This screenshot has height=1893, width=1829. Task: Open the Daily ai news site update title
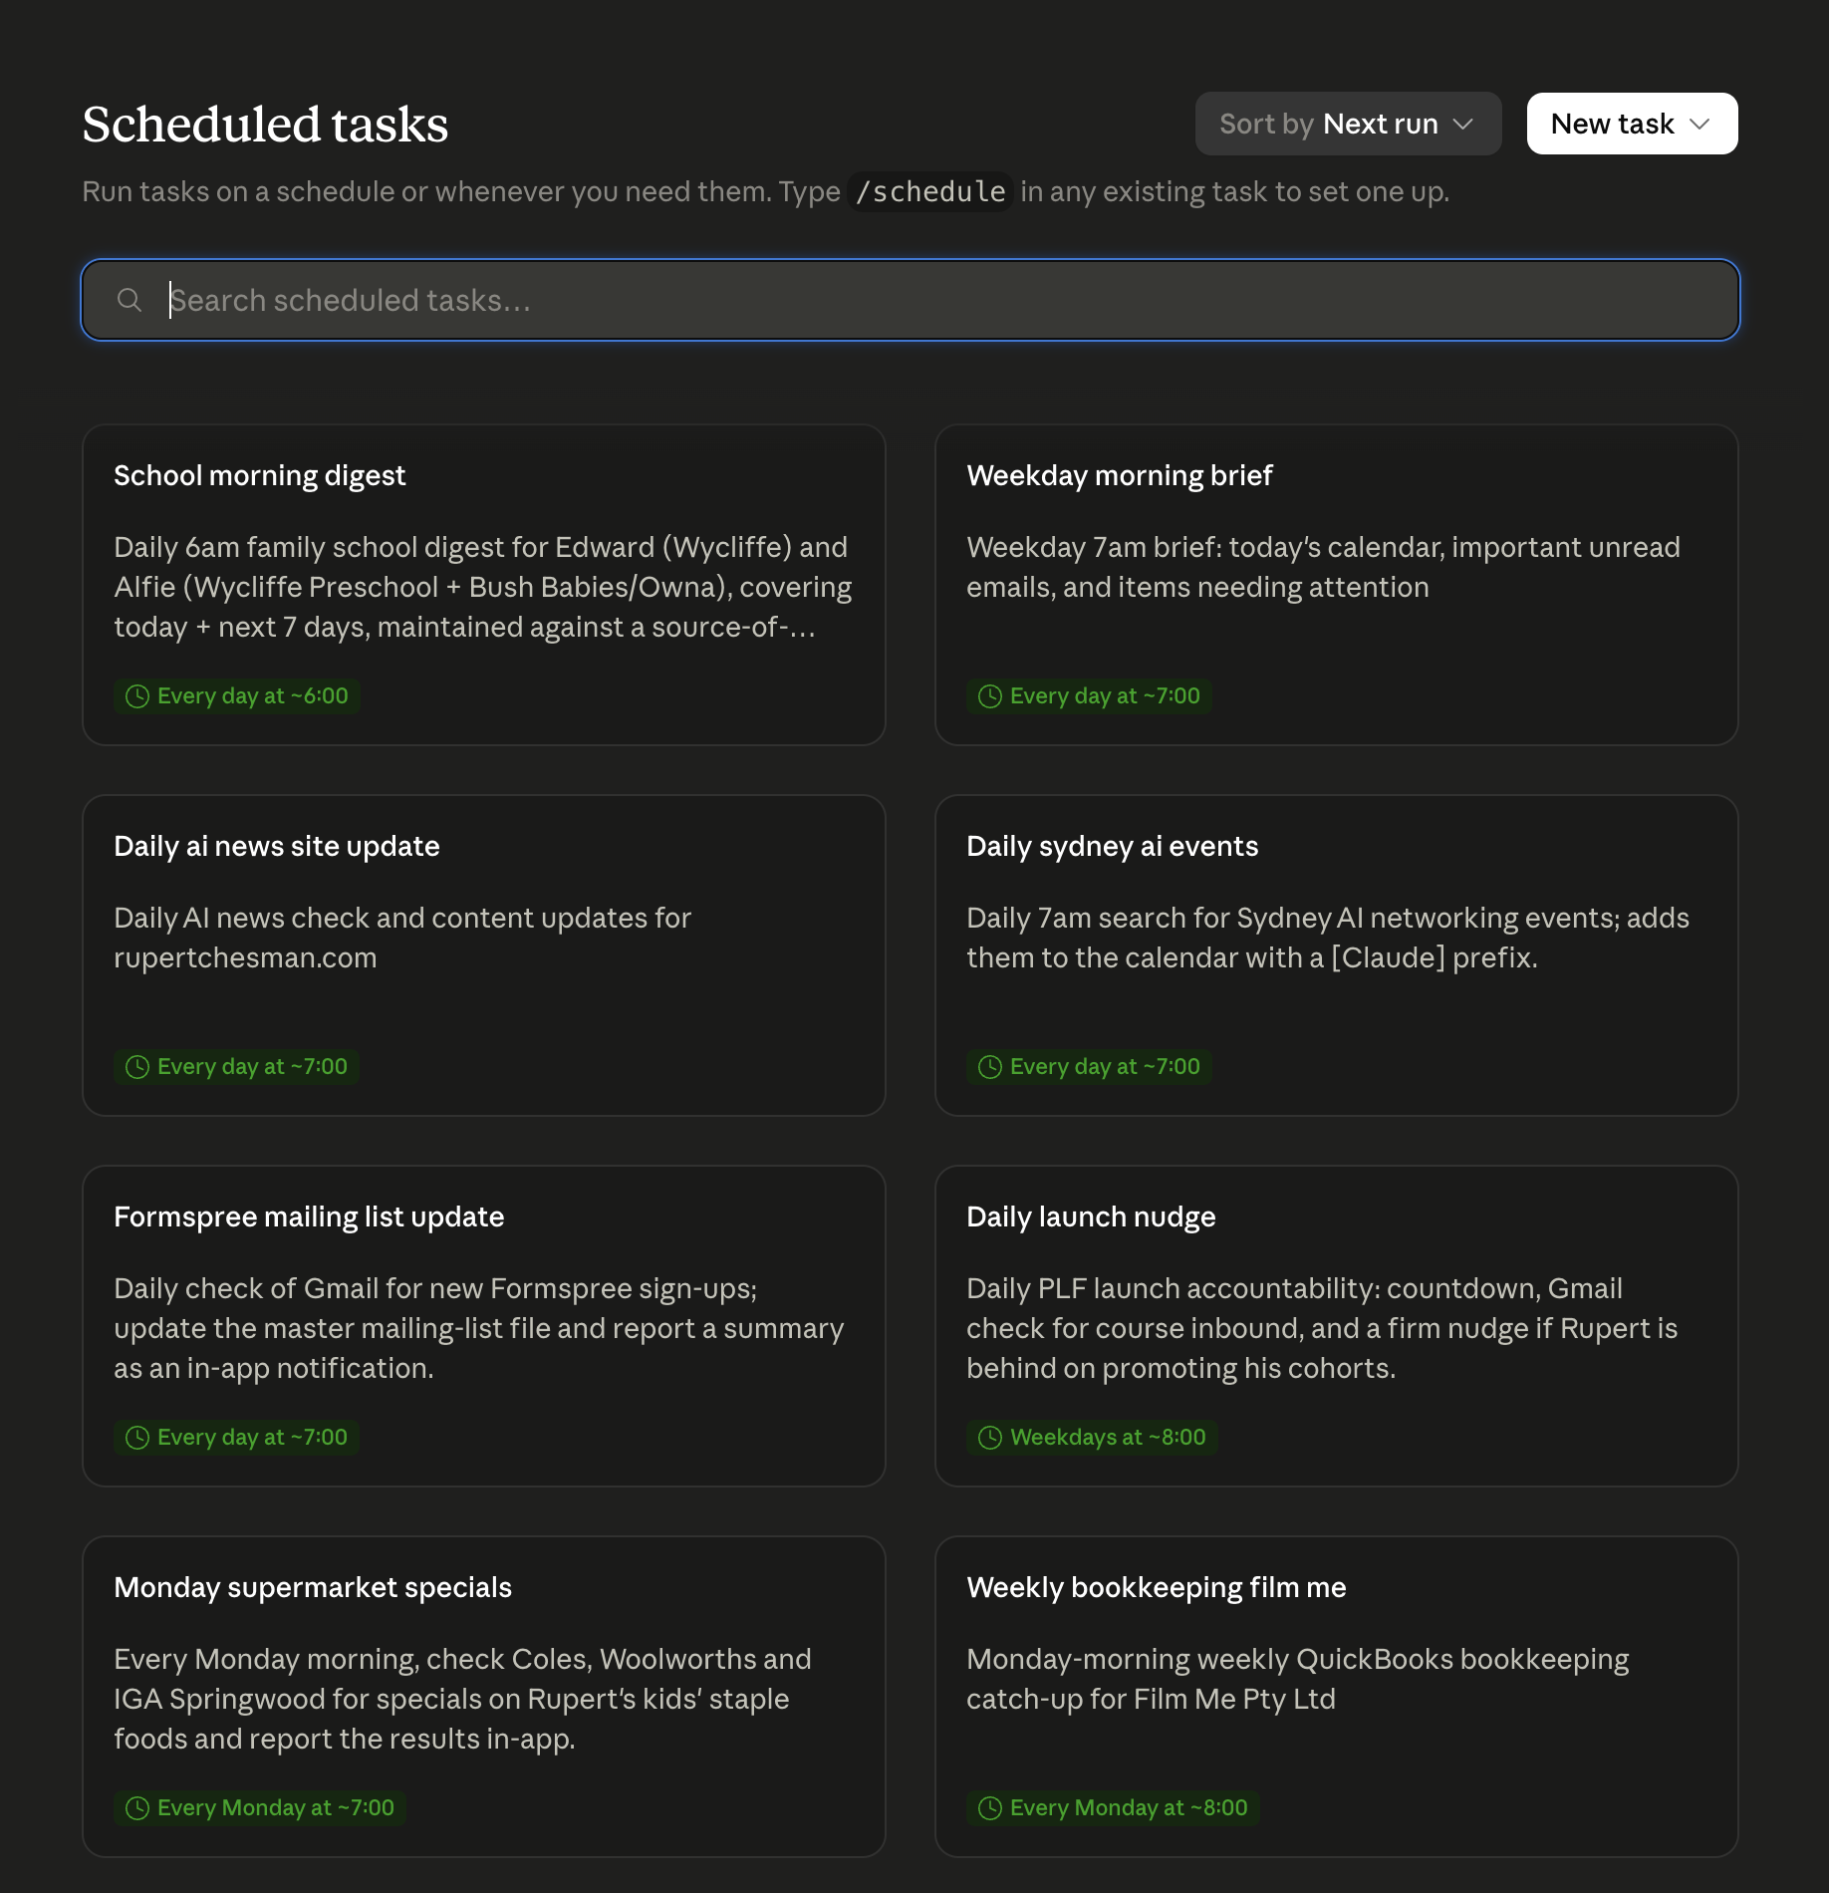tap(277, 846)
